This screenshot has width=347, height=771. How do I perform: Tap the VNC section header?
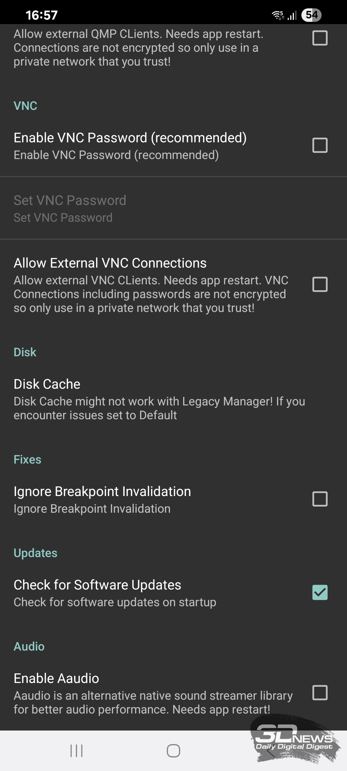(x=25, y=106)
